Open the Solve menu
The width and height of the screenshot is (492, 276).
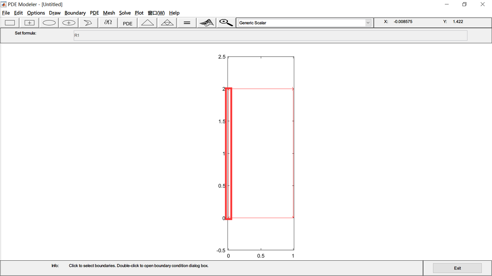coord(125,13)
